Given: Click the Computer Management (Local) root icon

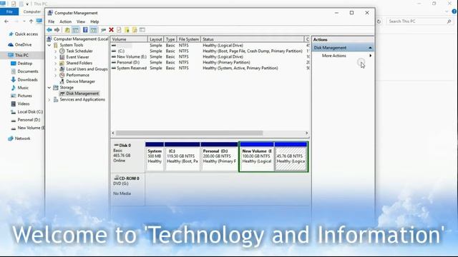Looking at the screenshot, I should (x=49, y=39).
